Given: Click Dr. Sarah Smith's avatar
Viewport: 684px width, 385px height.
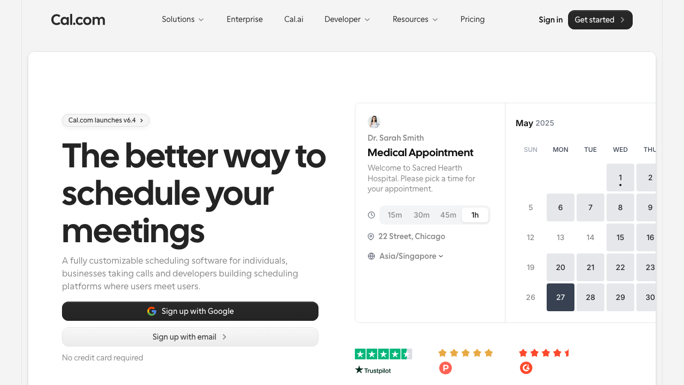Looking at the screenshot, I should coord(374,122).
